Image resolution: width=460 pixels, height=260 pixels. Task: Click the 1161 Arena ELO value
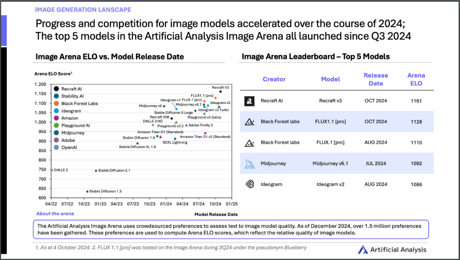point(416,101)
